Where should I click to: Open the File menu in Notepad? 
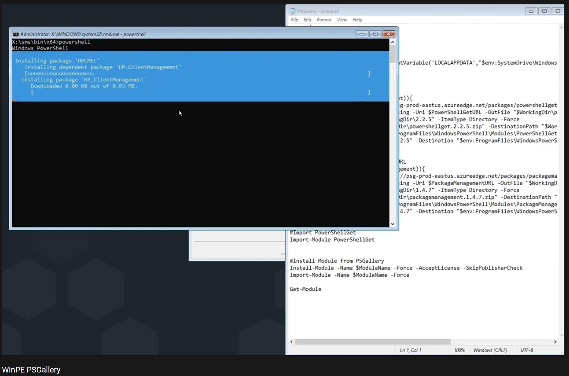[294, 20]
